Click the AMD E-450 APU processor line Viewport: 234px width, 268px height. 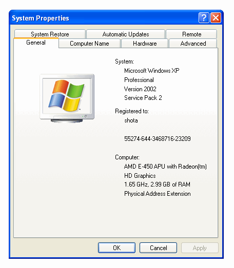pyautogui.click(x=165, y=167)
